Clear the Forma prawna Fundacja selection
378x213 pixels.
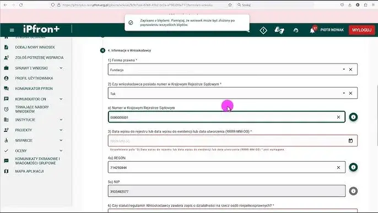(x=350, y=70)
